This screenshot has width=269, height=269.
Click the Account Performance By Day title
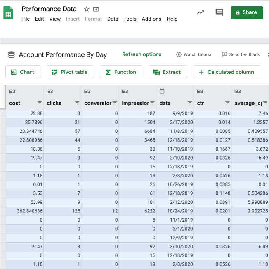tap(63, 55)
